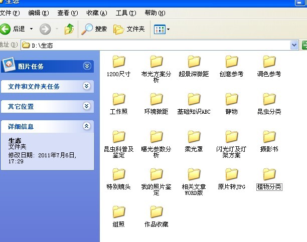Image resolution: width=307 pixels, height=242 pixels.
Task: Expand the 文件和文件夹任务 panel chevron
Action: tap(87, 86)
